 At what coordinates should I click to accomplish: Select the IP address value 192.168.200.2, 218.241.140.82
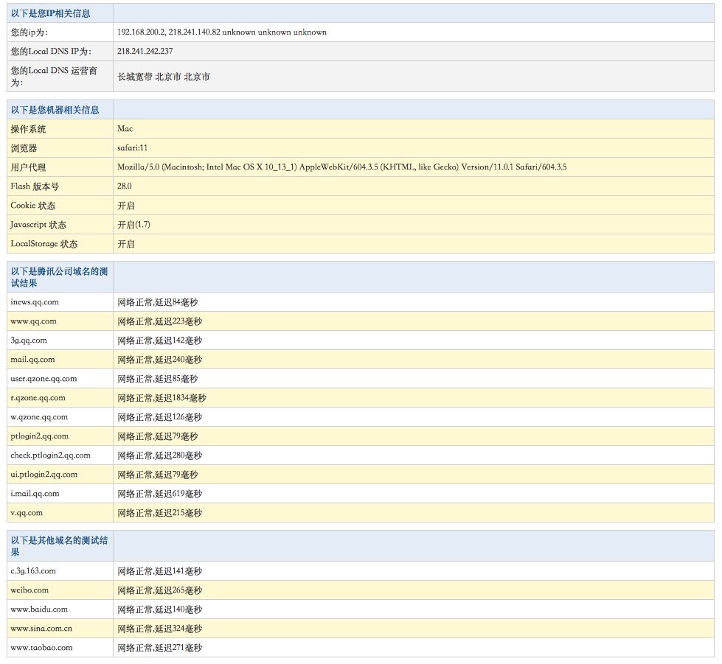tap(169, 32)
